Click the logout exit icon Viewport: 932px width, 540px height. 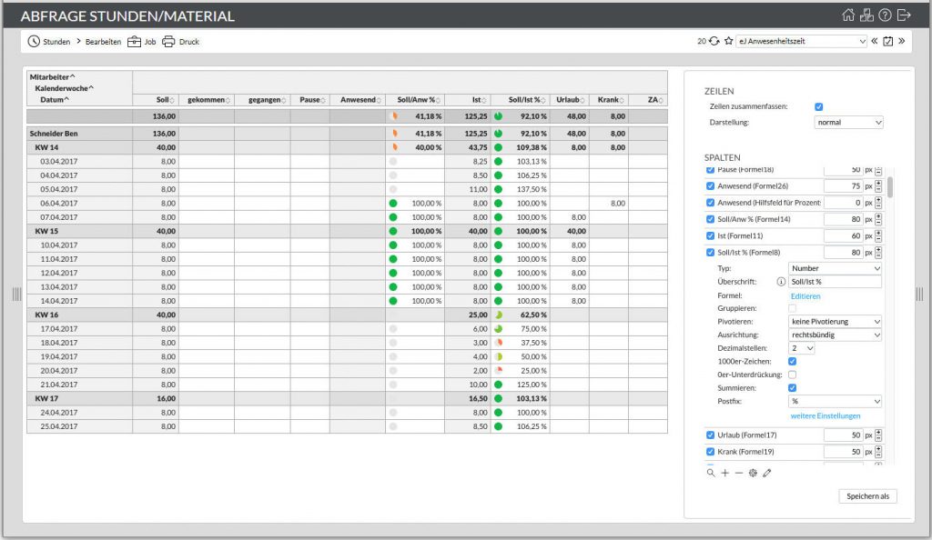pos(904,15)
